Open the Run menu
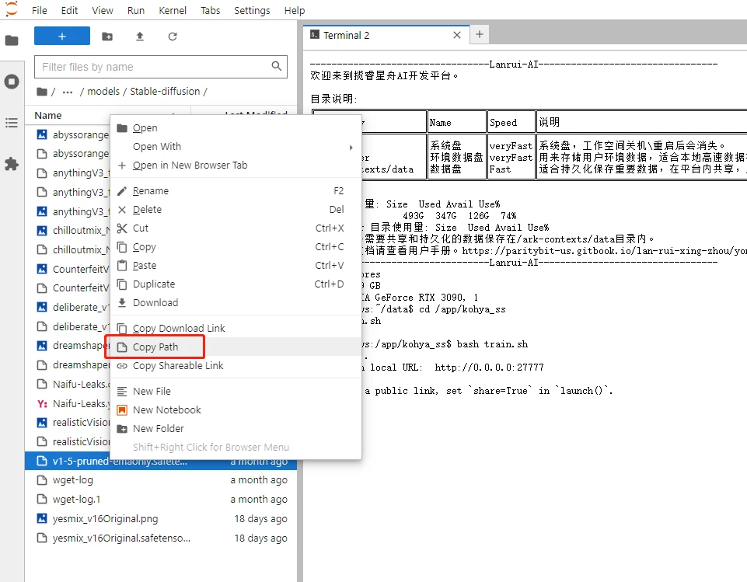This screenshot has width=747, height=582. tap(136, 10)
